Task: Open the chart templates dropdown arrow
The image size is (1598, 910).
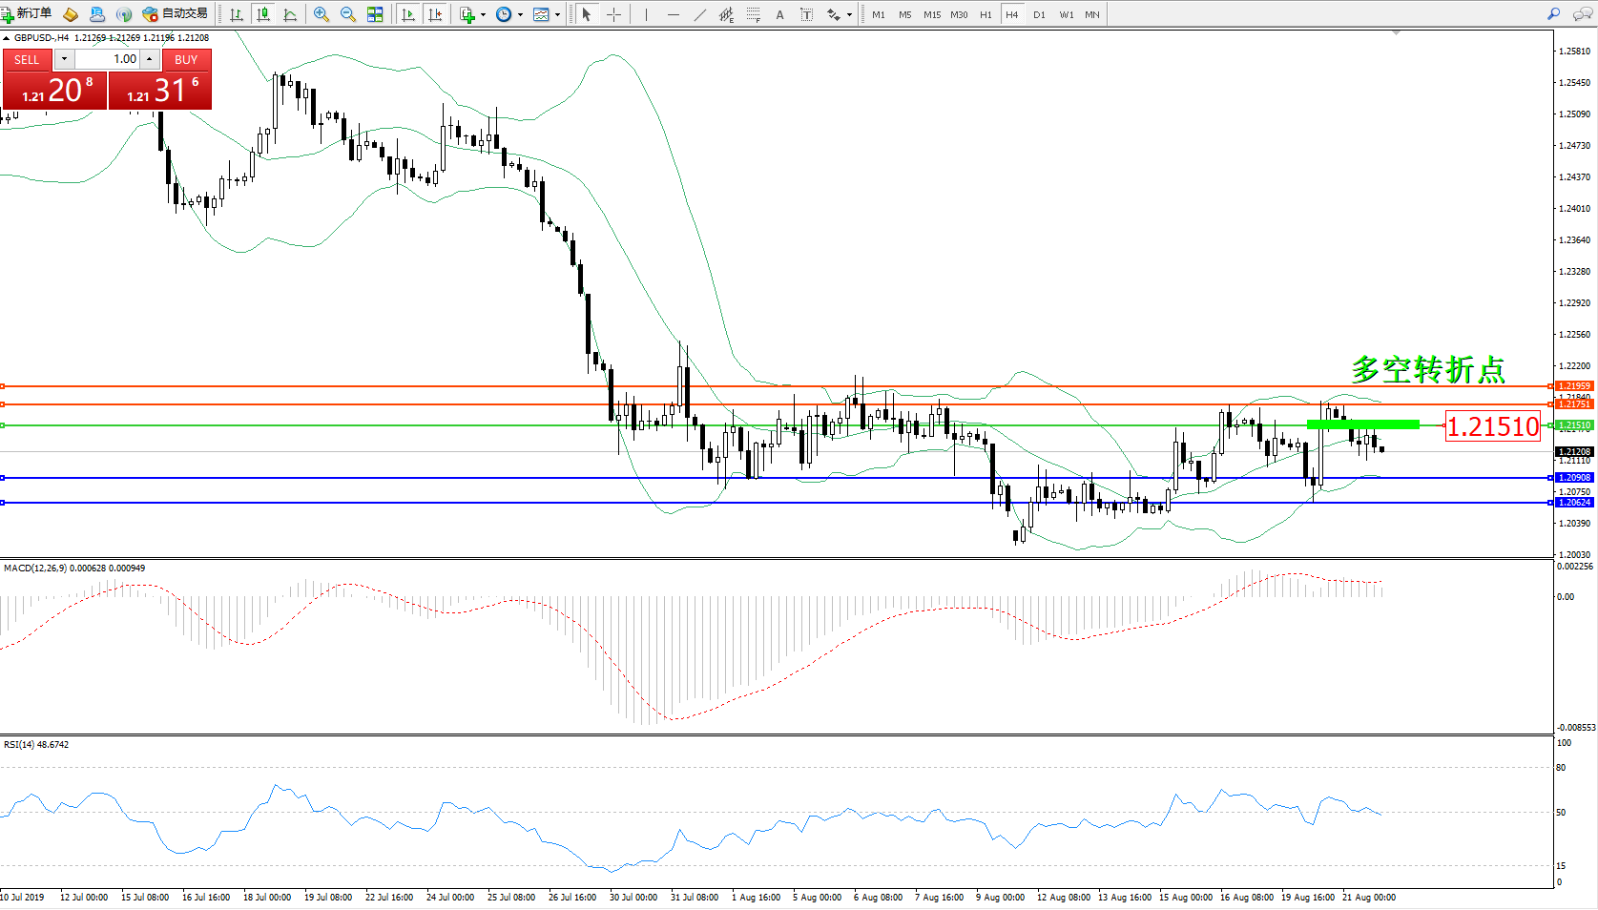Action: click(557, 14)
